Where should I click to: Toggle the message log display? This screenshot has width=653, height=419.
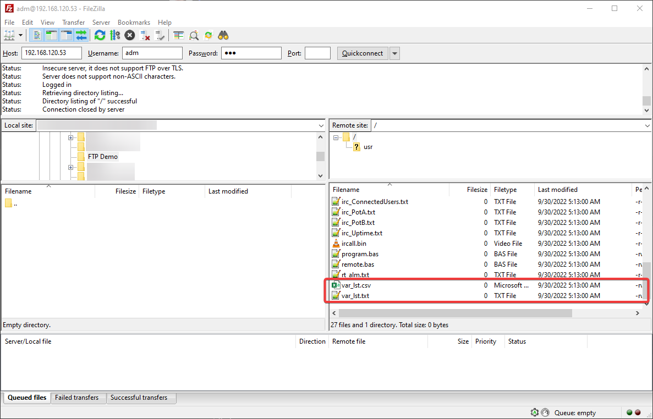(37, 35)
